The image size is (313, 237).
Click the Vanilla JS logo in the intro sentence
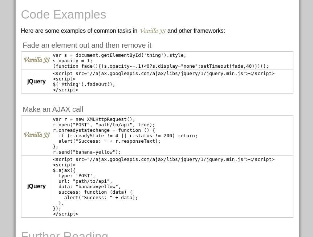[153, 31]
